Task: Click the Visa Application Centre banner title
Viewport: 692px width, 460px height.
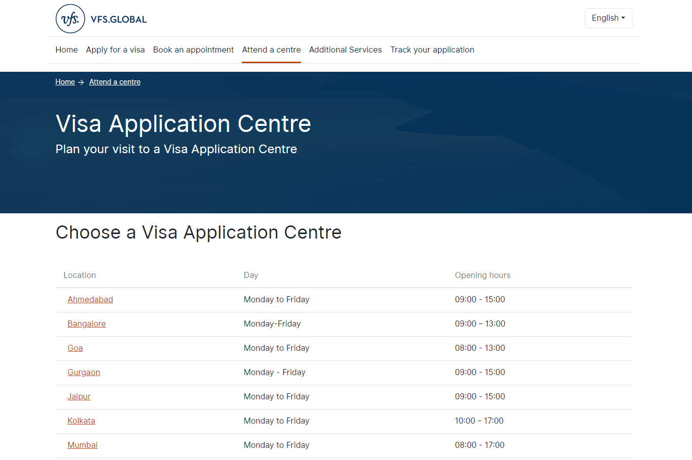Action: coord(183,123)
